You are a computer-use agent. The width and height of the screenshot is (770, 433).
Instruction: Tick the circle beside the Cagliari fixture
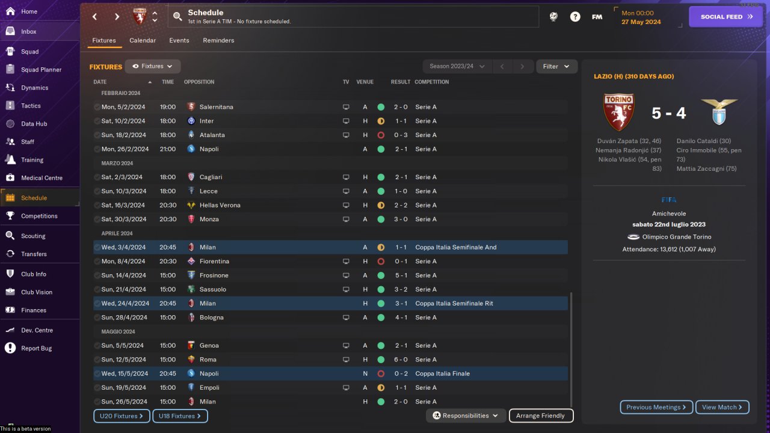[97, 177]
